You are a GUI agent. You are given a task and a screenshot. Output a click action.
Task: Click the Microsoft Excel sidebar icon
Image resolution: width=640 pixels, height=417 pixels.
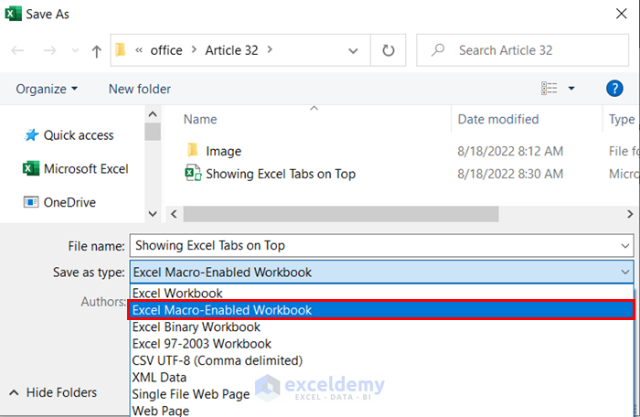(30, 168)
